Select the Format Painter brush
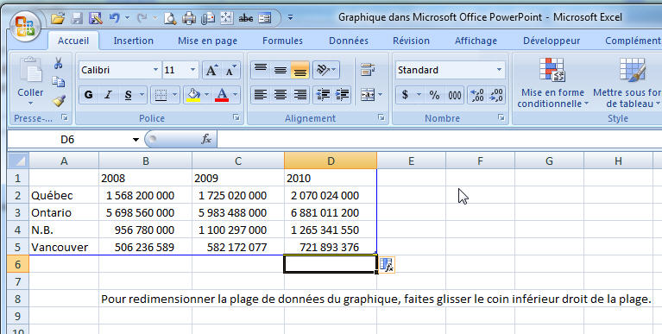This screenshot has width=662, height=334. (59, 100)
